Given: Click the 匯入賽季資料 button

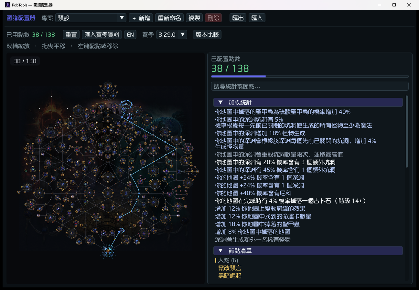Looking at the screenshot, I should tap(102, 35).
